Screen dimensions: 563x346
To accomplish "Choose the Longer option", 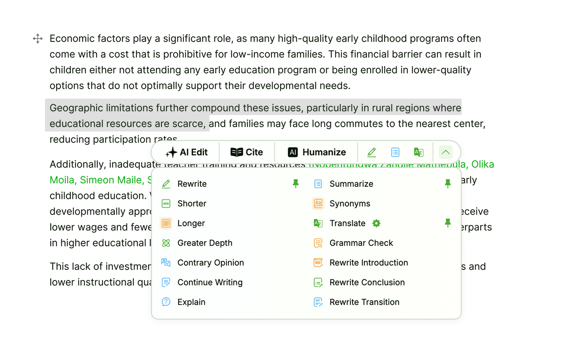I will point(191,224).
